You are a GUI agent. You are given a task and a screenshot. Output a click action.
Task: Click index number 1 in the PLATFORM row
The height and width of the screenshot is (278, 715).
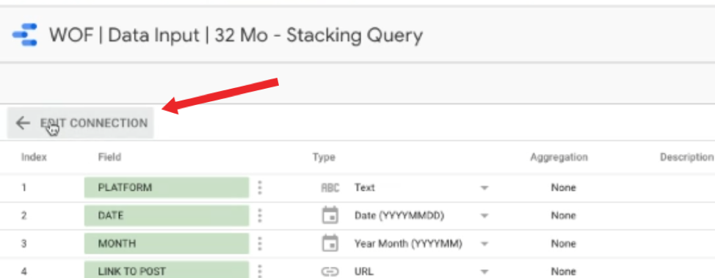pyautogui.click(x=23, y=187)
